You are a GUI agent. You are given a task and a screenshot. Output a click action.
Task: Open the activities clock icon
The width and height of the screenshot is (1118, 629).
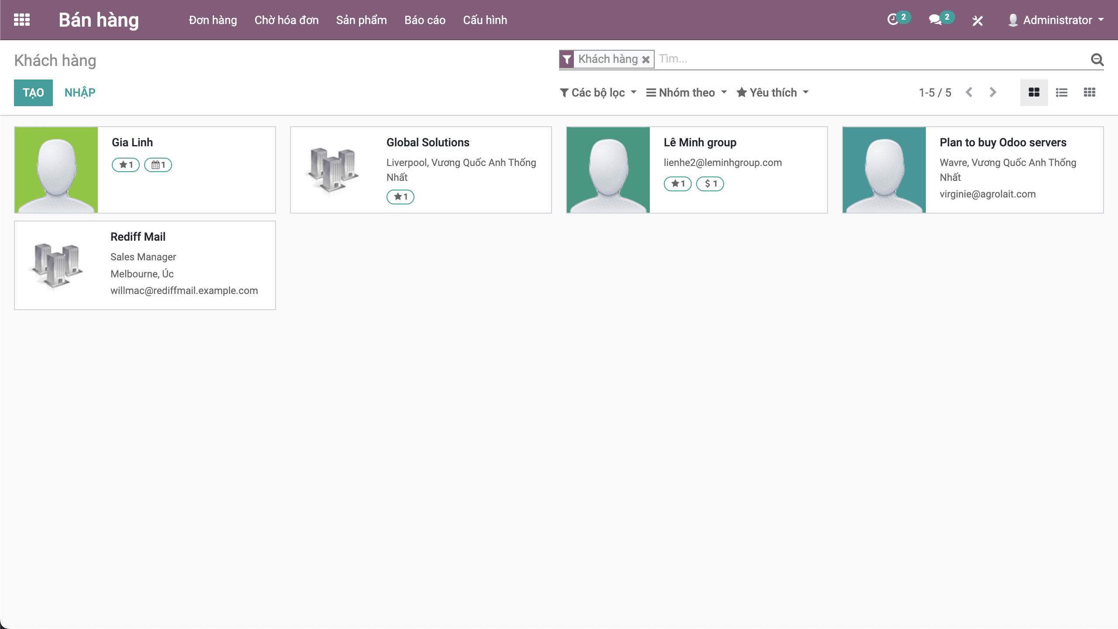(893, 20)
